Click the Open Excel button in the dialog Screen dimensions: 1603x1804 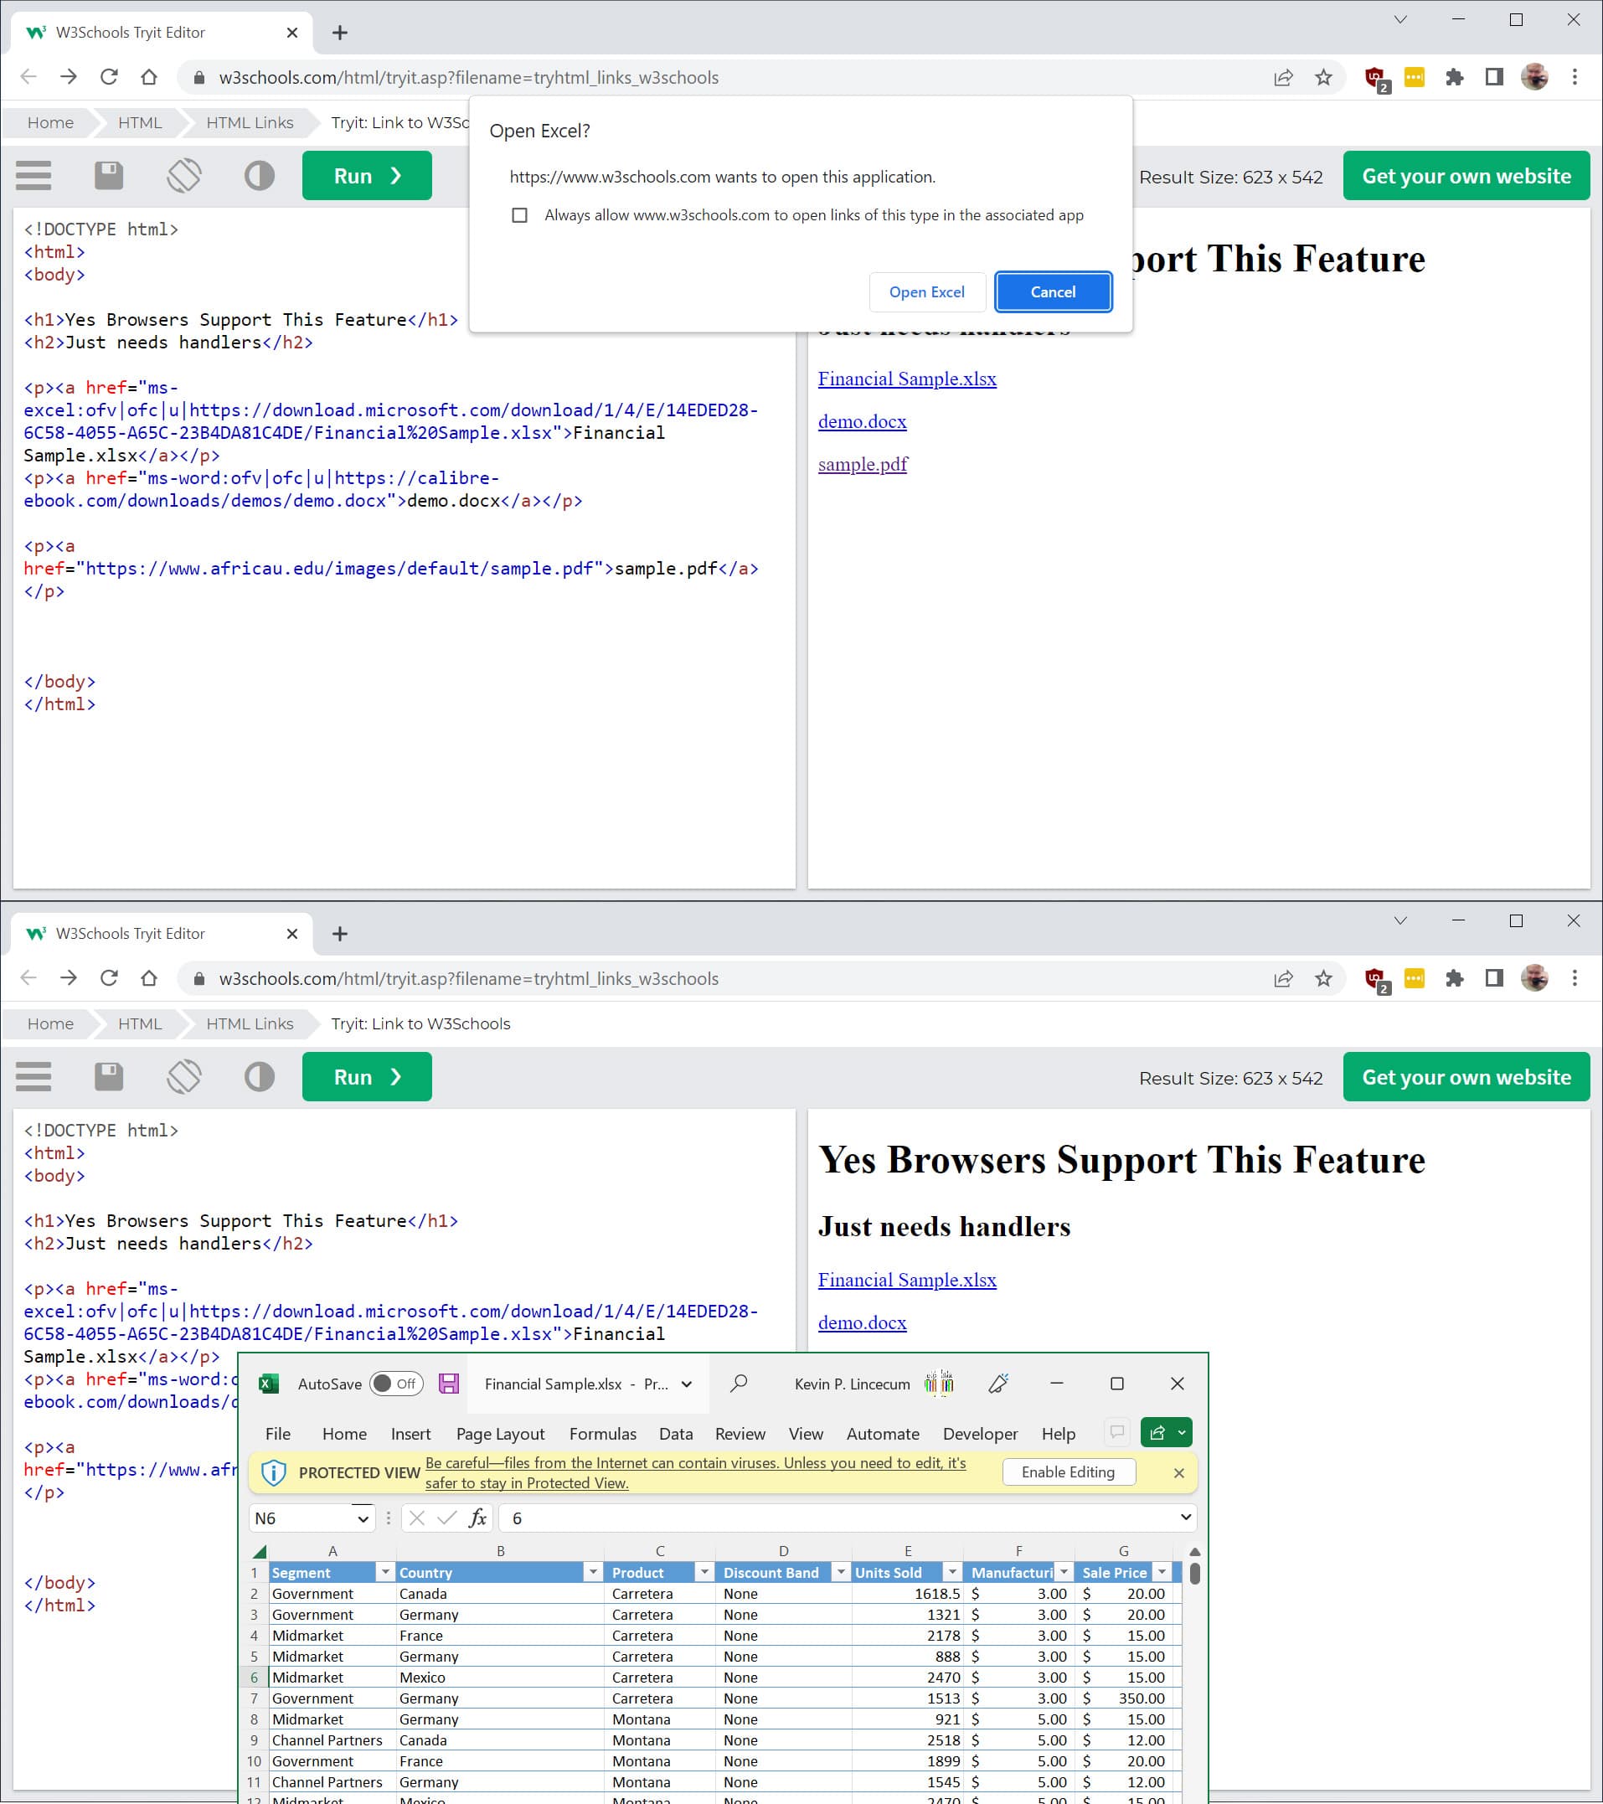[x=927, y=292]
